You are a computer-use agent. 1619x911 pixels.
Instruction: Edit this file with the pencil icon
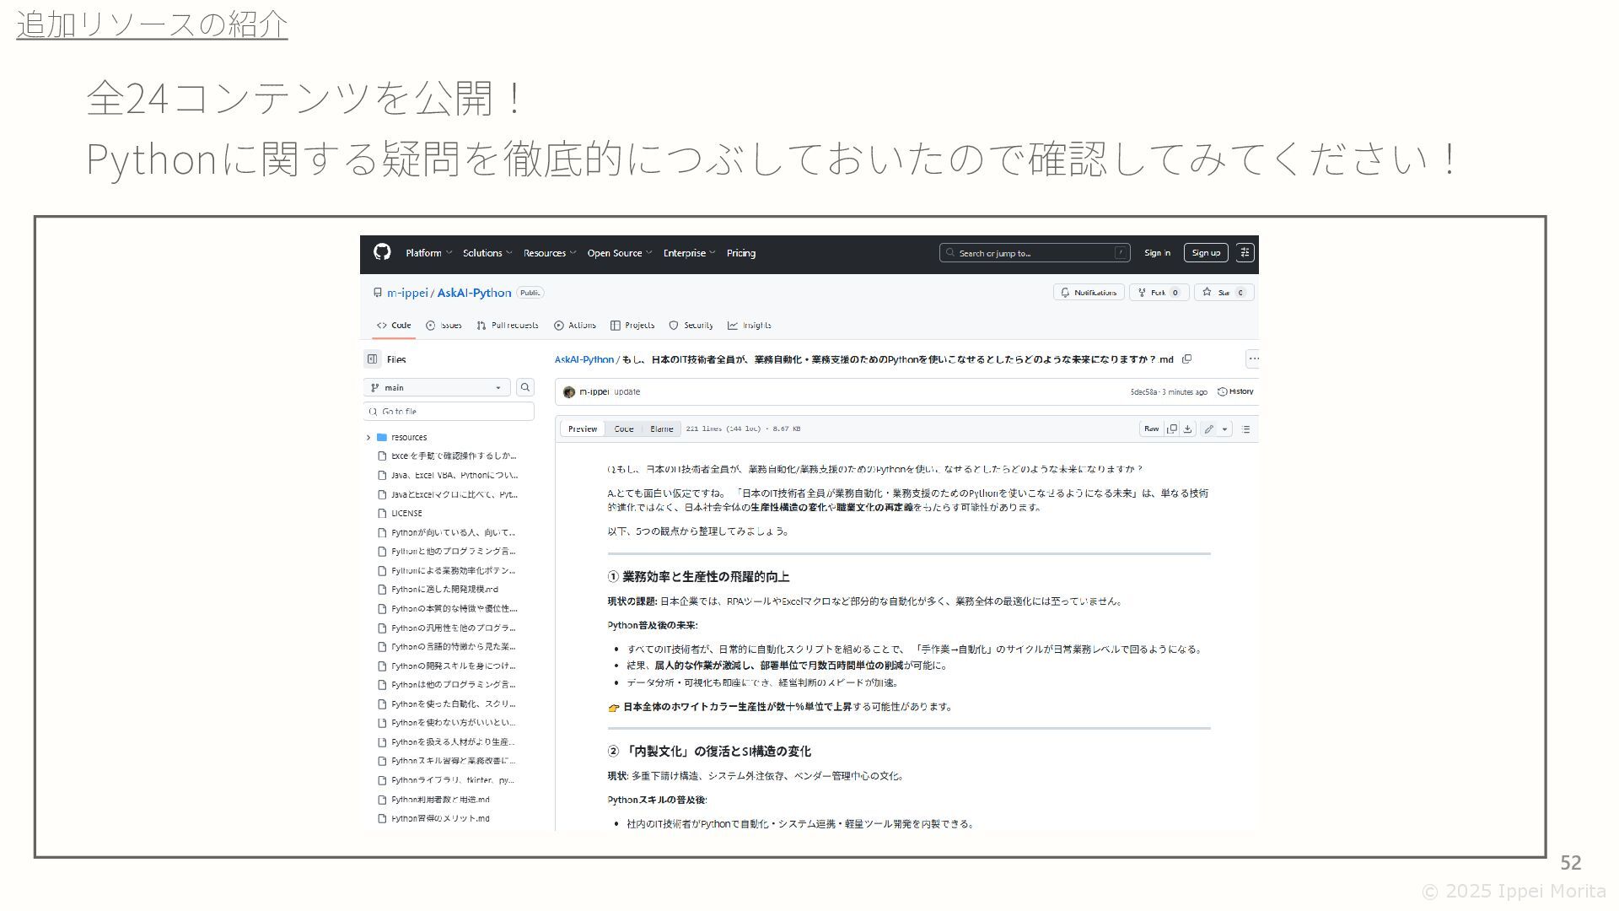[1208, 429]
